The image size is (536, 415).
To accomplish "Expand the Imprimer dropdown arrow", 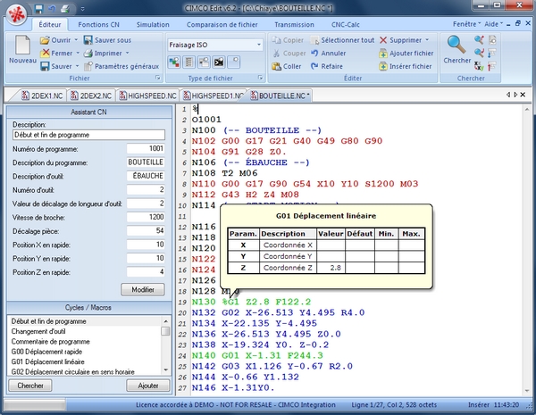I will [127, 53].
